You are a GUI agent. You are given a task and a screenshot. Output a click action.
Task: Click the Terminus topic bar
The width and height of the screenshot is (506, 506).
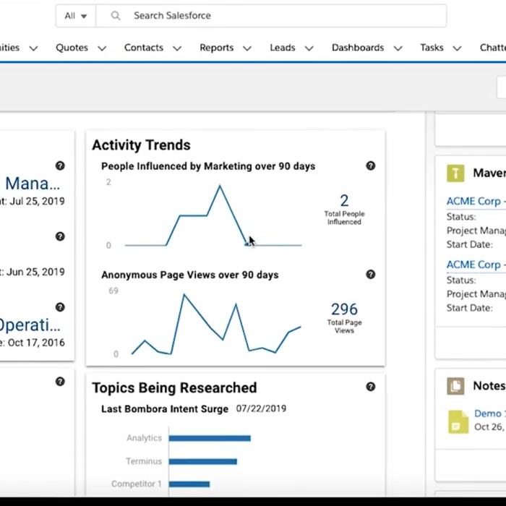coord(203,461)
